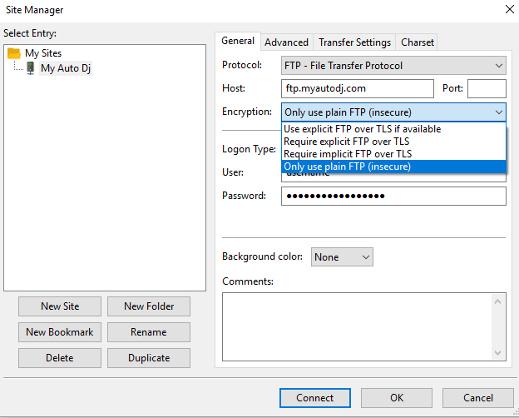Click the Delete button
The image size is (519, 418).
point(60,358)
